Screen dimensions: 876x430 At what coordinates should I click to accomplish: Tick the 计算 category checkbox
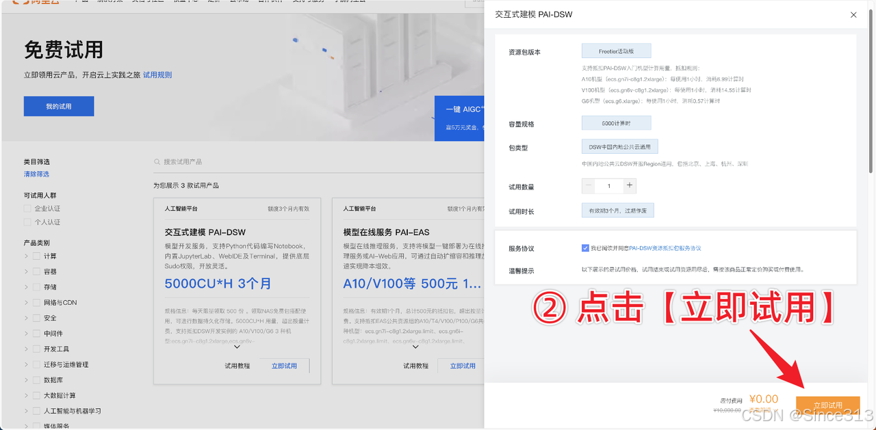tap(36, 256)
